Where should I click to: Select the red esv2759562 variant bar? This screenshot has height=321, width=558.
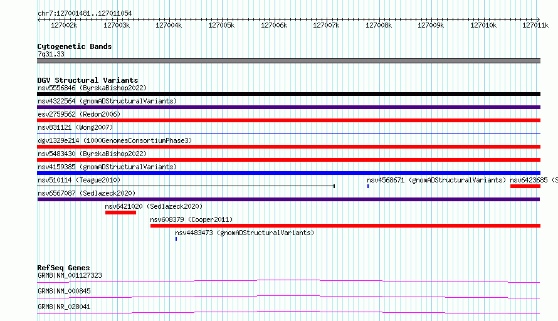pyautogui.click(x=288, y=120)
